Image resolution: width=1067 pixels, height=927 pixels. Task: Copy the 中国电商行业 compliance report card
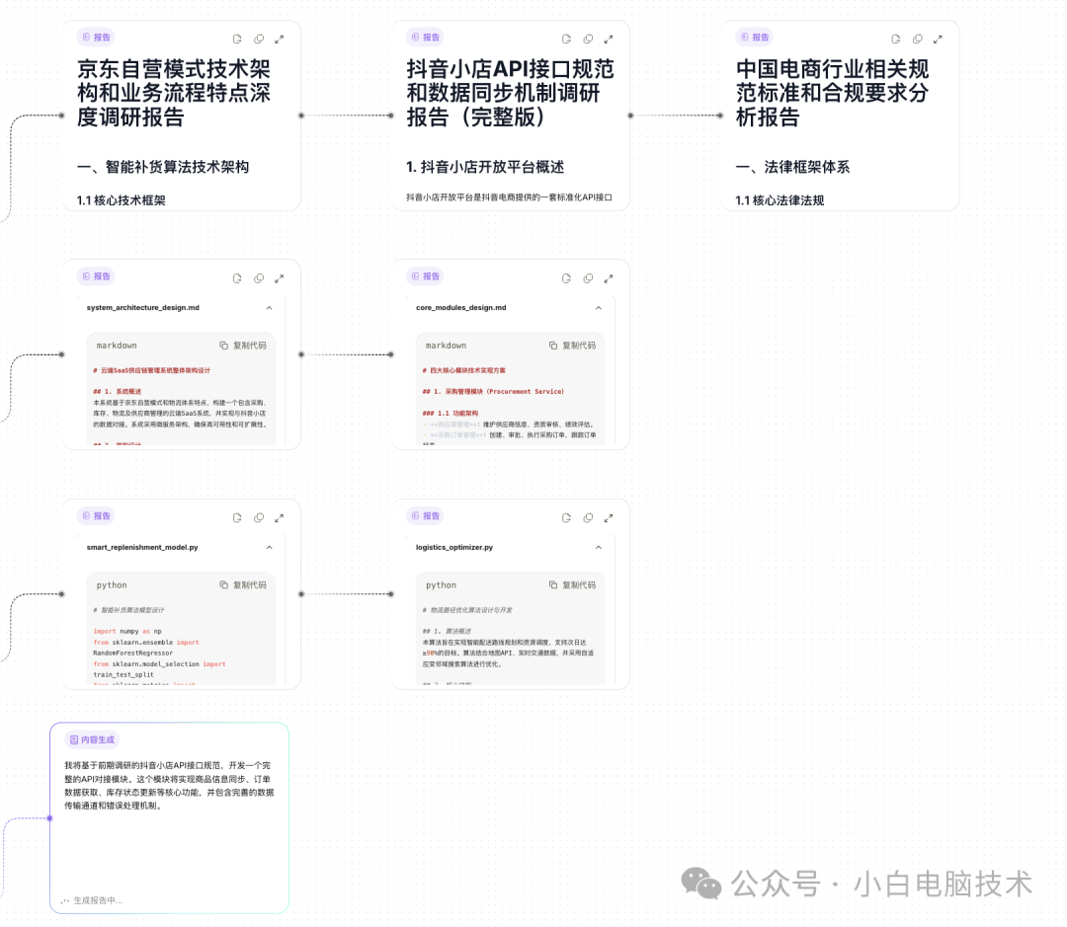917,39
